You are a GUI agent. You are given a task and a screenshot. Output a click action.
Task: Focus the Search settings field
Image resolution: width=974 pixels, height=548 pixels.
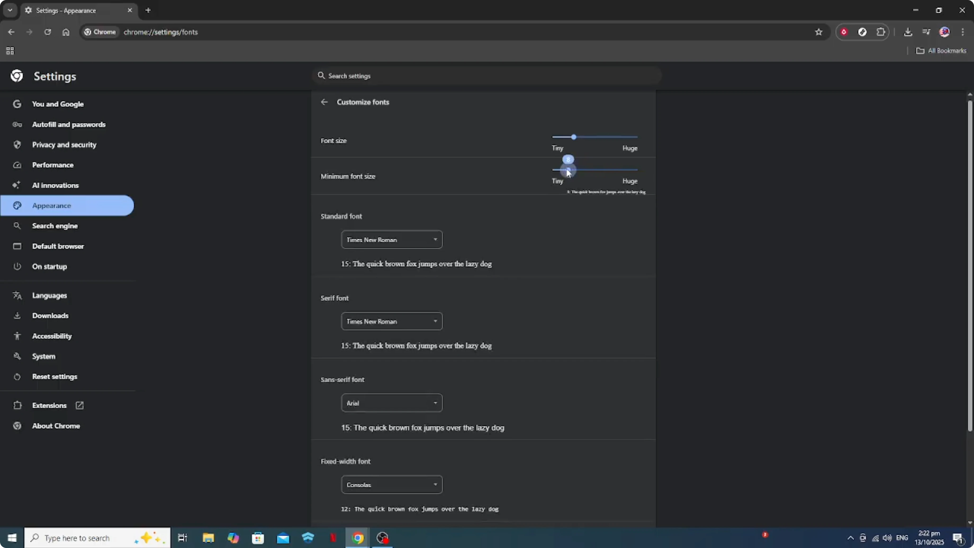tap(487, 76)
